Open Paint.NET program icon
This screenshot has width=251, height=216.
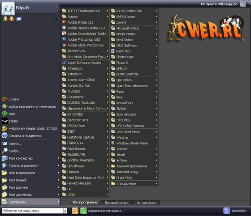[113, 51]
